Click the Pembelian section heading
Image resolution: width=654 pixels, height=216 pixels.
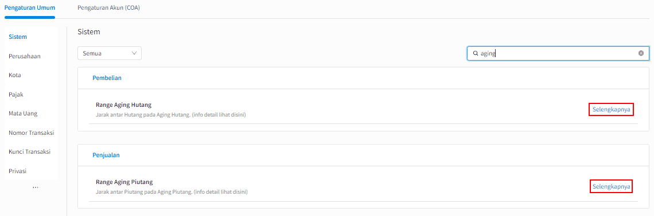107,78
